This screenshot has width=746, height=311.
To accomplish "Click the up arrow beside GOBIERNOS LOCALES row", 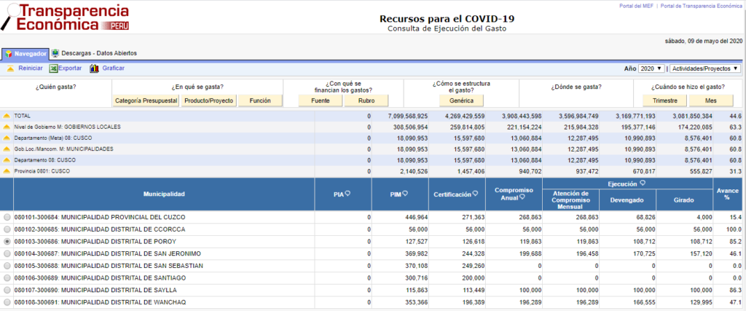I will pos(7,127).
